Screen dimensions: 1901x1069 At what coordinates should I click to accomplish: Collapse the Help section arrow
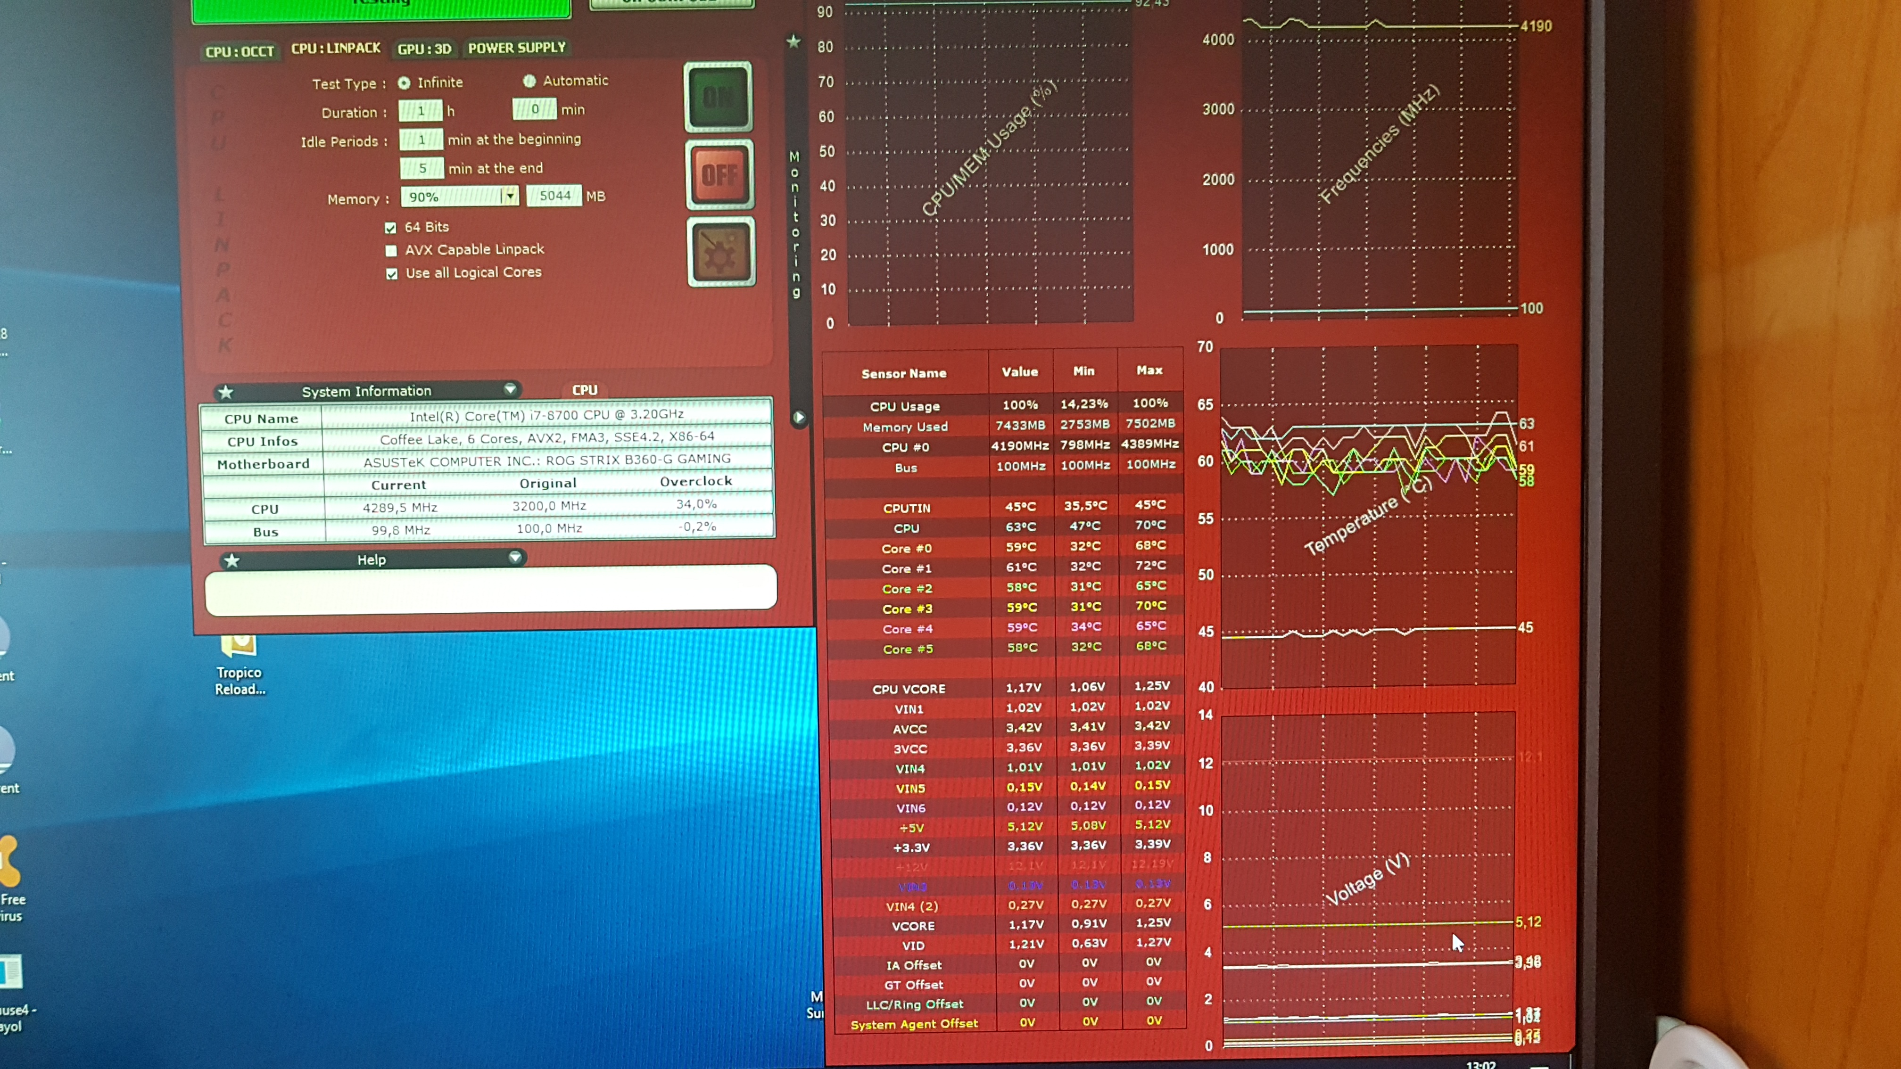coord(515,558)
